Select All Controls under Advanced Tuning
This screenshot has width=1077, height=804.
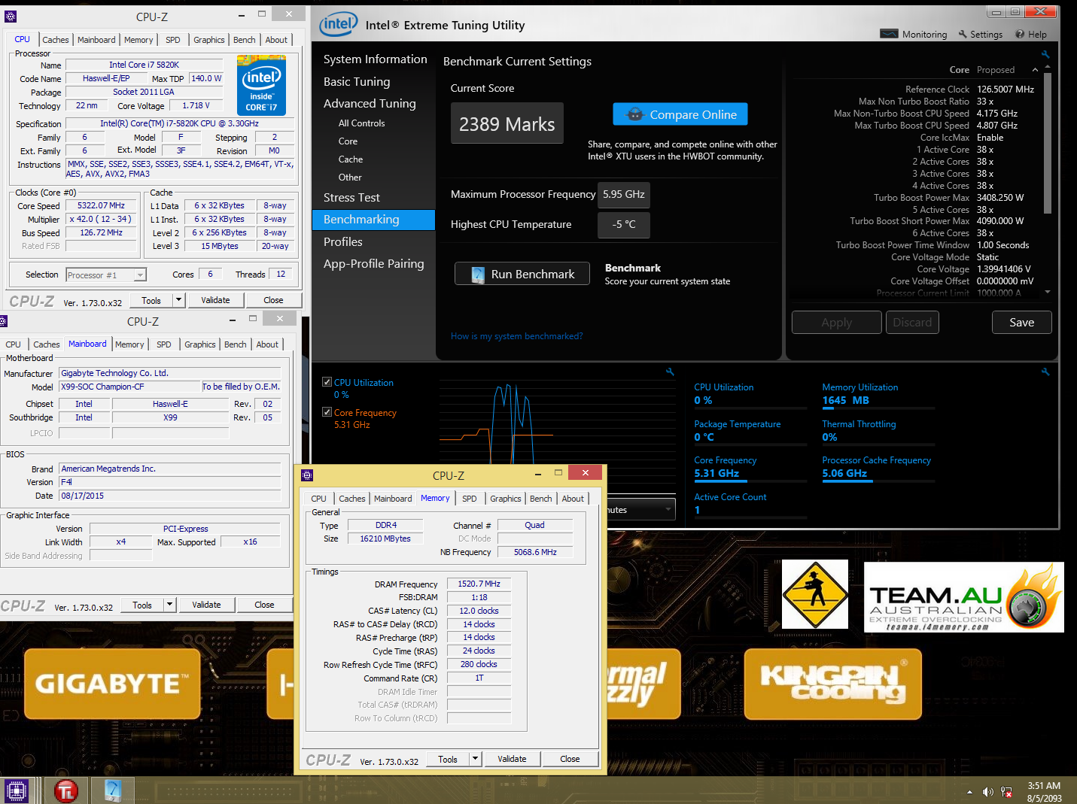361,123
